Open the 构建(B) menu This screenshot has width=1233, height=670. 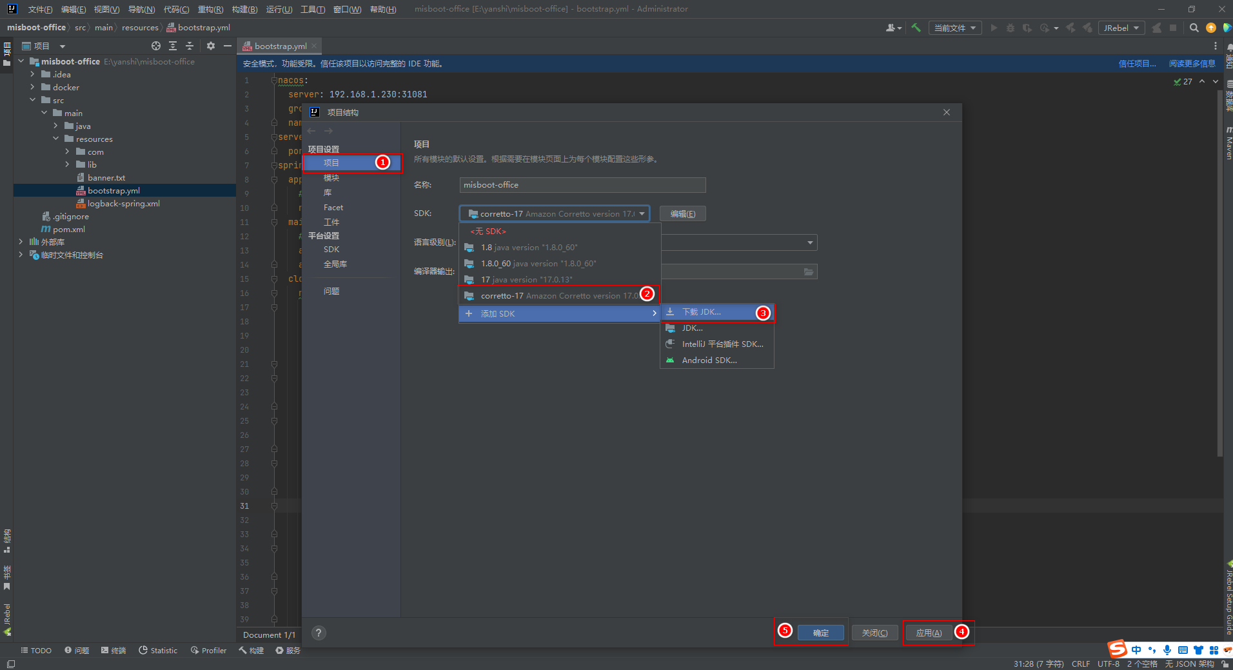(244, 9)
